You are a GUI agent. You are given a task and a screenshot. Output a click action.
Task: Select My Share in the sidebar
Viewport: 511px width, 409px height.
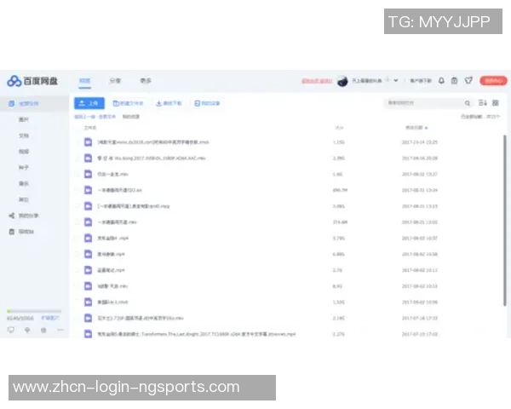tap(29, 216)
